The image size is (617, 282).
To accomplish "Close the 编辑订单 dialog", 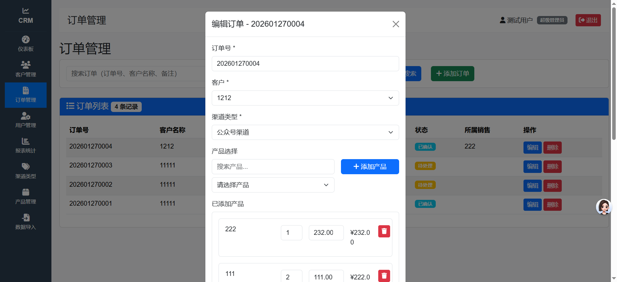I will tap(396, 24).
